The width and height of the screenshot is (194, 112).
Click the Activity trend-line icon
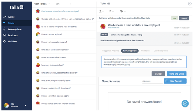click(5, 17)
